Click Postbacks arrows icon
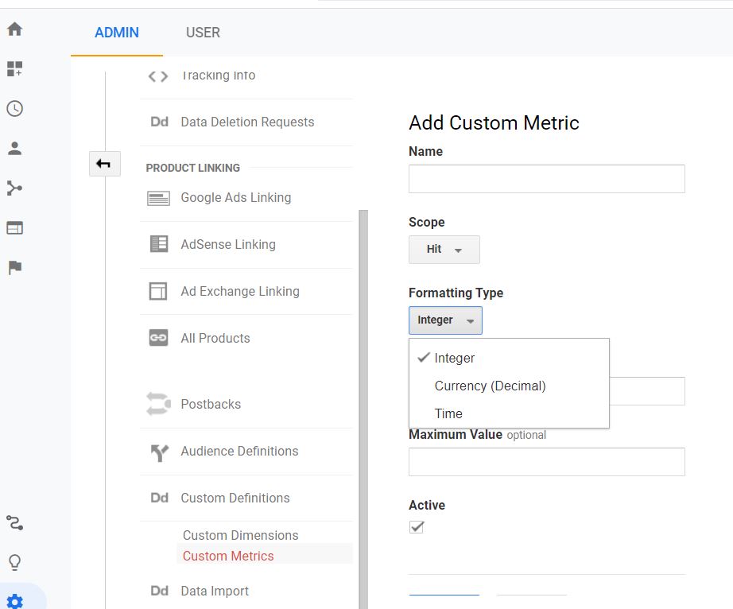Screen dimensions: 733x609 pyautogui.click(x=158, y=404)
